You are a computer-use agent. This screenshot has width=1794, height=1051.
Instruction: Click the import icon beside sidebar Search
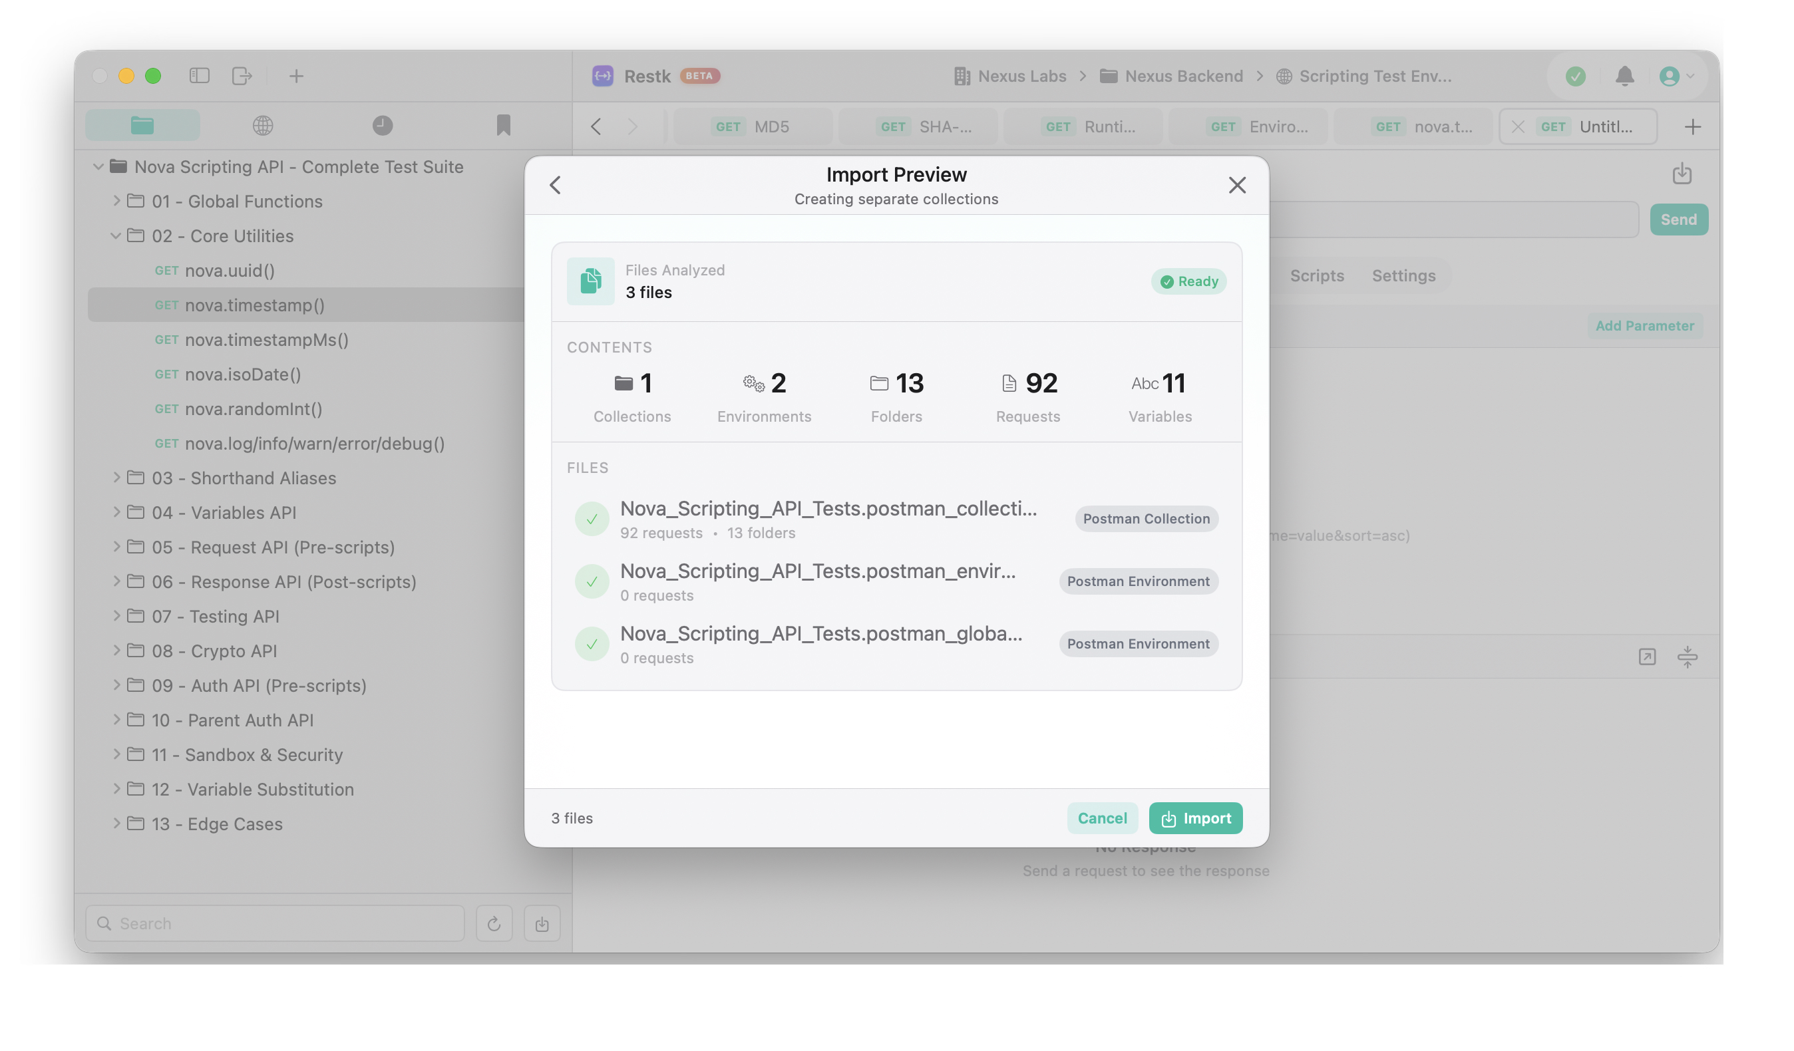(x=542, y=923)
